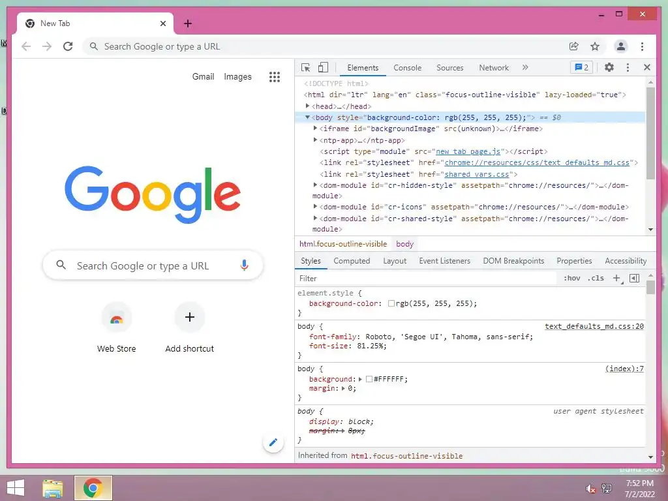Switch to the Sources tab
Viewport: 668px width, 501px height.
450,68
